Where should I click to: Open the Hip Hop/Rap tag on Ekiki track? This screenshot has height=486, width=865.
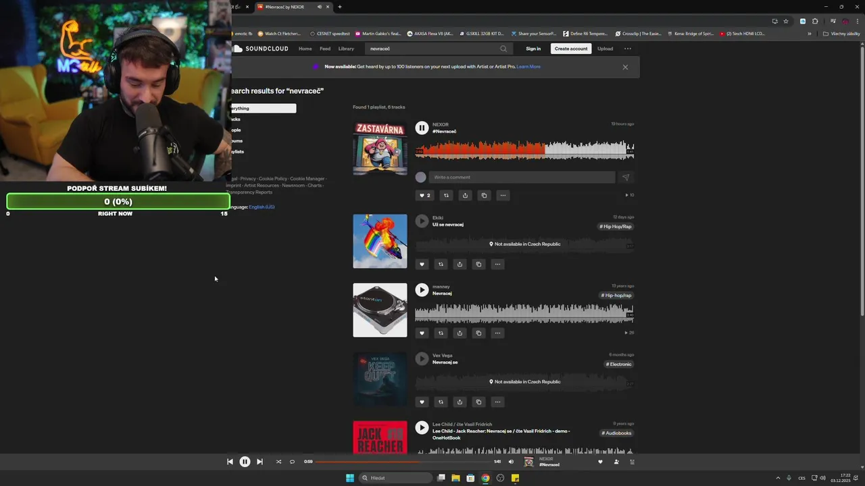point(616,227)
